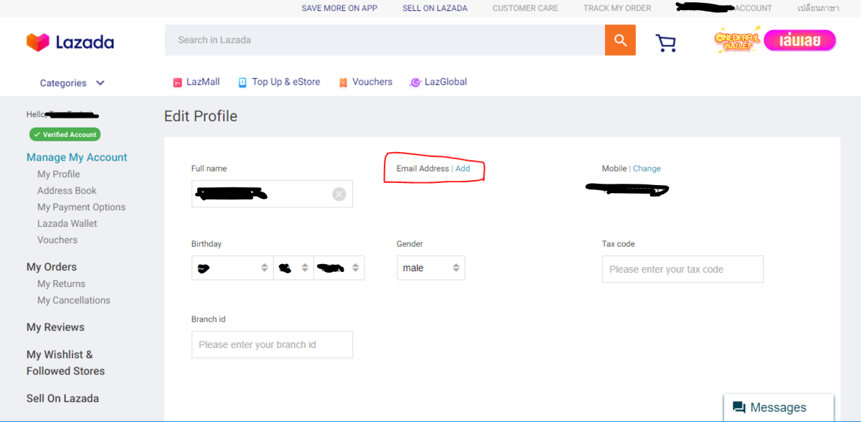Open the Save More On App link

pyautogui.click(x=339, y=9)
